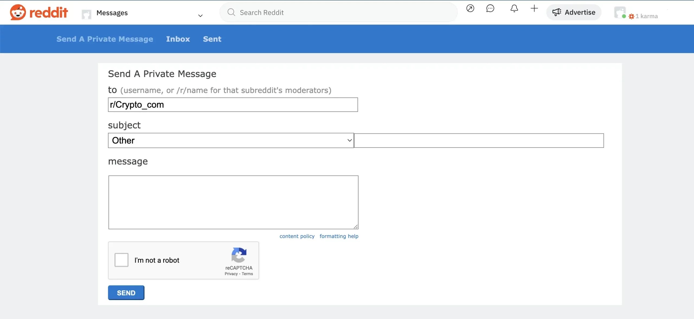694x319 pixels.
Task: Switch to the Sent tab
Action: click(212, 39)
